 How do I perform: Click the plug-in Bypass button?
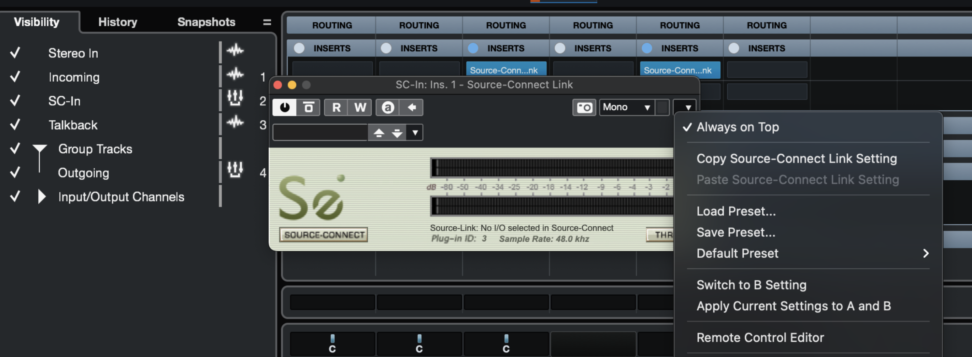pos(308,108)
